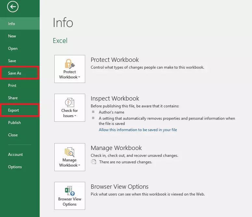
Task: Click the Manage Workbook heading text
Action: tap(116, 148)
